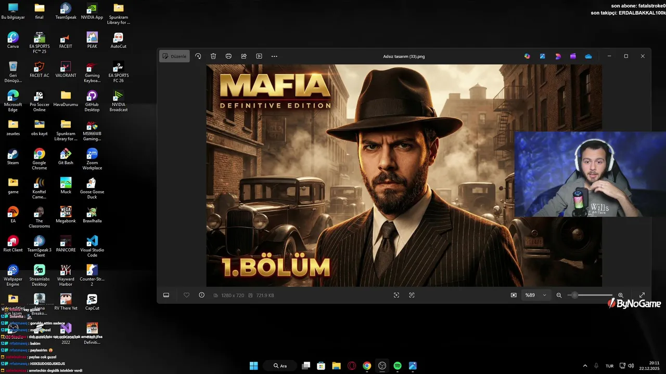Rotate the image in Photos

coord(198,56)
